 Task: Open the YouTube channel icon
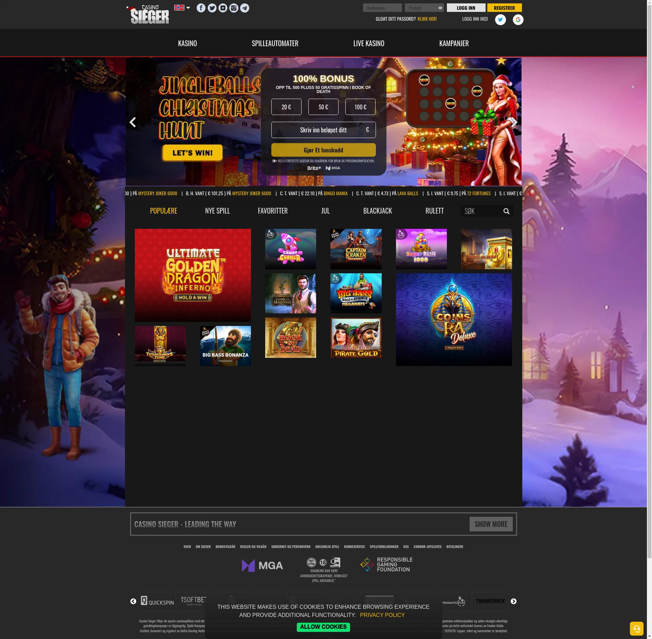click(223, 8)
